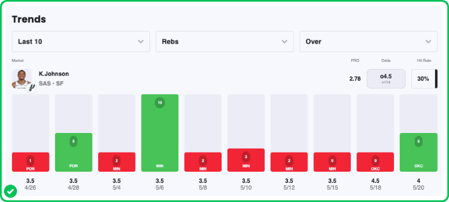Open the Over dropdown selector
Viewport: 449px width, 202px height.
pyautogui.click(x=368, y=42)
